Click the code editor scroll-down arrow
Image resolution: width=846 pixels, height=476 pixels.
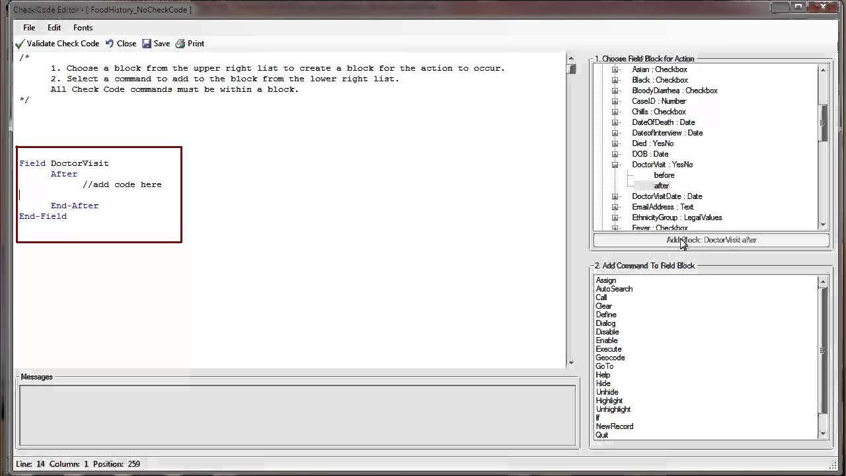pyautogui.click(x=572, y=362)
